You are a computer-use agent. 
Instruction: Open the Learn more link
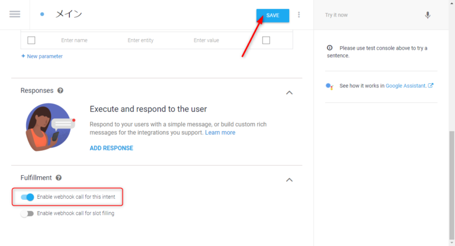pos(220,132)
